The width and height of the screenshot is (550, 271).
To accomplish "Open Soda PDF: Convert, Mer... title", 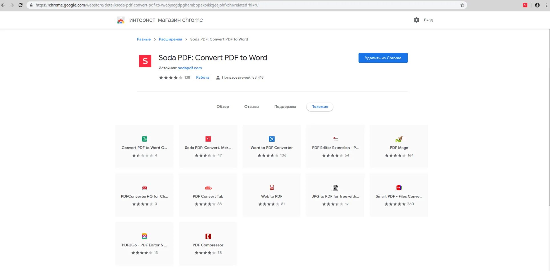I will tap(208, 148).
